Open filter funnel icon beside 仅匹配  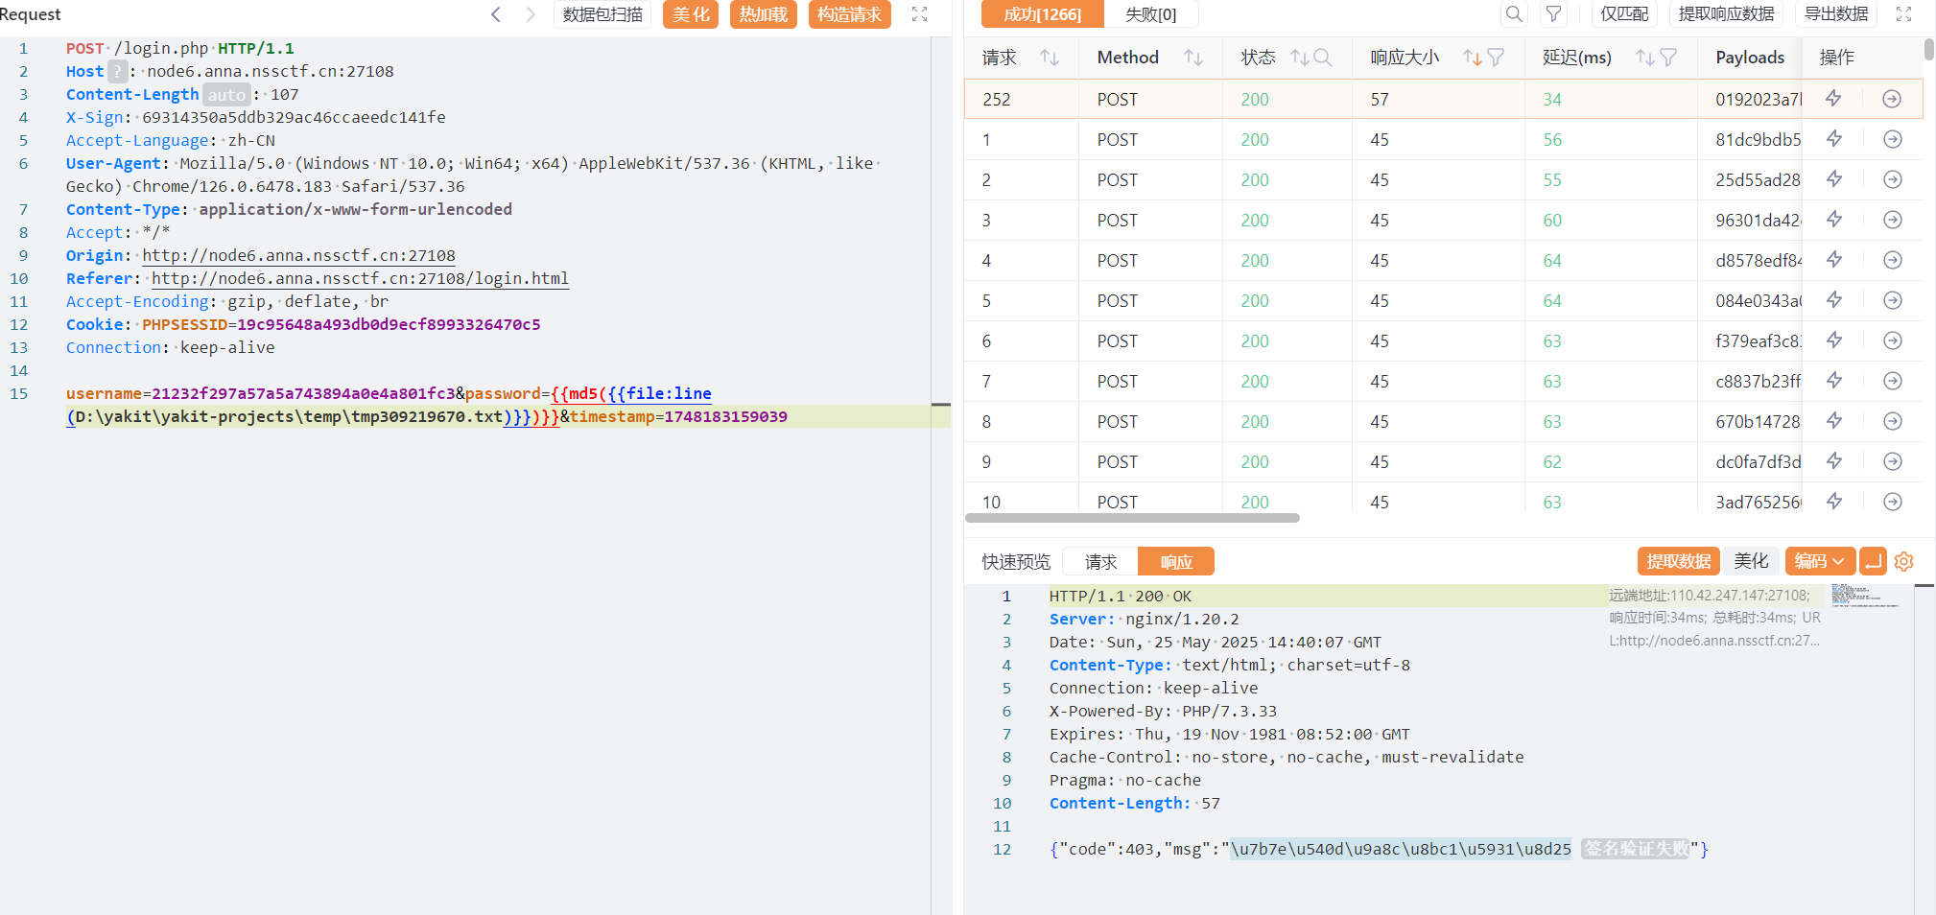(x=1553, y=14)
